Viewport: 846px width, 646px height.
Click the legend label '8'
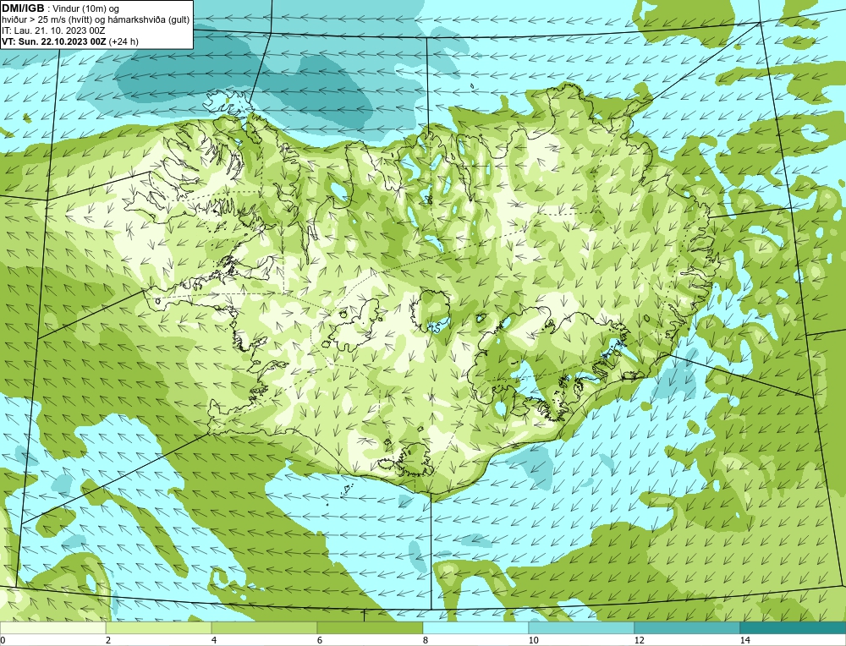[426, 640]
